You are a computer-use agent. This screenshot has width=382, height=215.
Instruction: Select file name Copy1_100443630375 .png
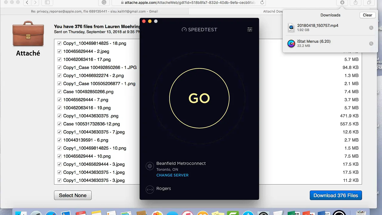(91, 116)
